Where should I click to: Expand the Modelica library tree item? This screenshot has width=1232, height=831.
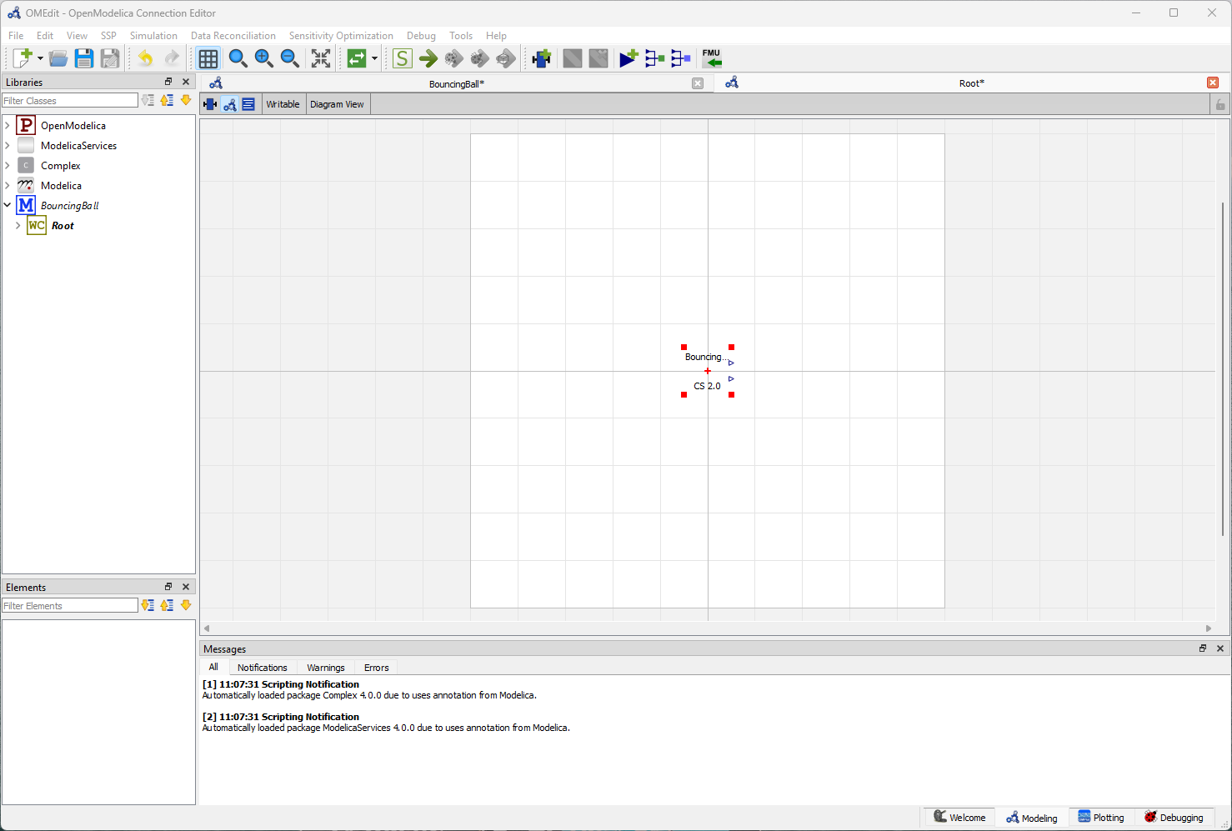(x=7, y=185)
